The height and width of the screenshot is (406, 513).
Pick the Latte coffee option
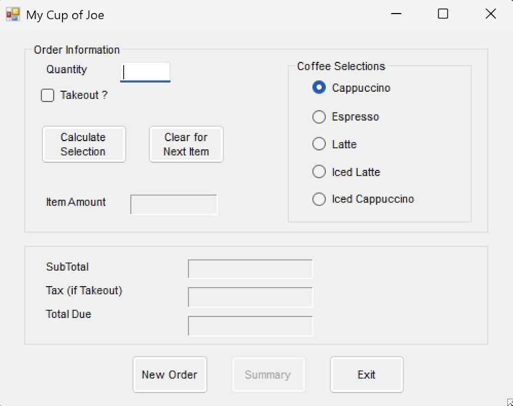319,144
